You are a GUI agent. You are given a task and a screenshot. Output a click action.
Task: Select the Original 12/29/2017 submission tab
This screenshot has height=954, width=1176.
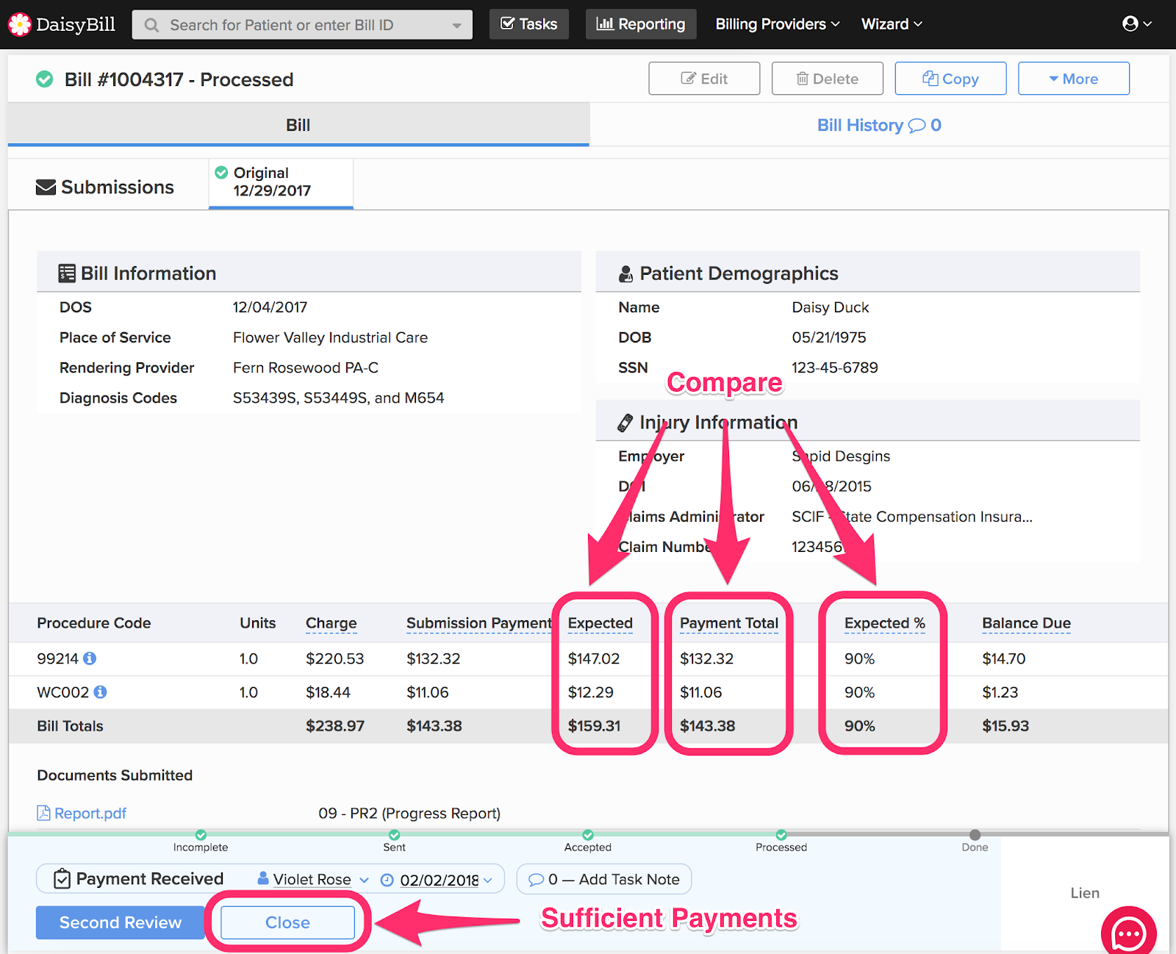pyautogui.click(x=281, y=182)
